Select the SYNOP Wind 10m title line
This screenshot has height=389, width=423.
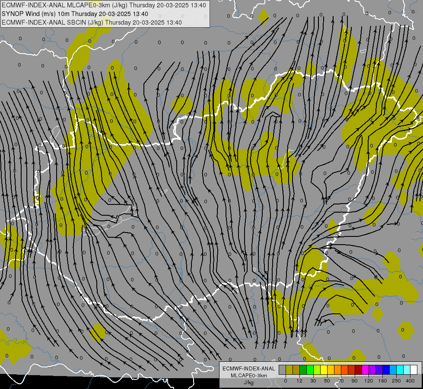[x=75, y=14]
